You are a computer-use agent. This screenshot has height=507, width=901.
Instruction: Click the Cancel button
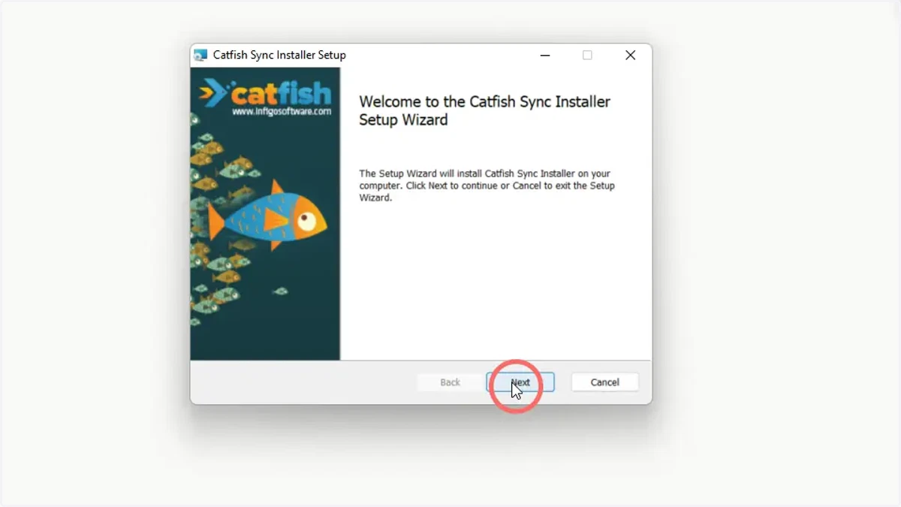[604, 382]
